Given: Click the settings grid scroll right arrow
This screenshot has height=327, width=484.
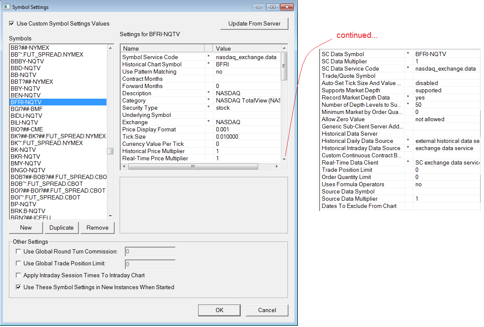Looking at the screenshot, I should pos(277,166).
